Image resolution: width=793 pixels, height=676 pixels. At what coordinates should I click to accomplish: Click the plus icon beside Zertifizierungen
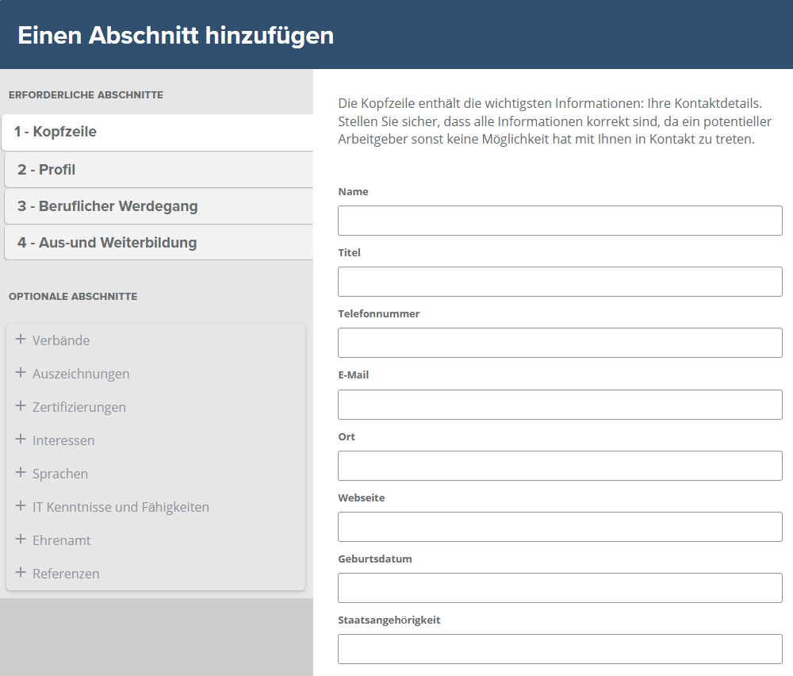click(x=21, y=405)
